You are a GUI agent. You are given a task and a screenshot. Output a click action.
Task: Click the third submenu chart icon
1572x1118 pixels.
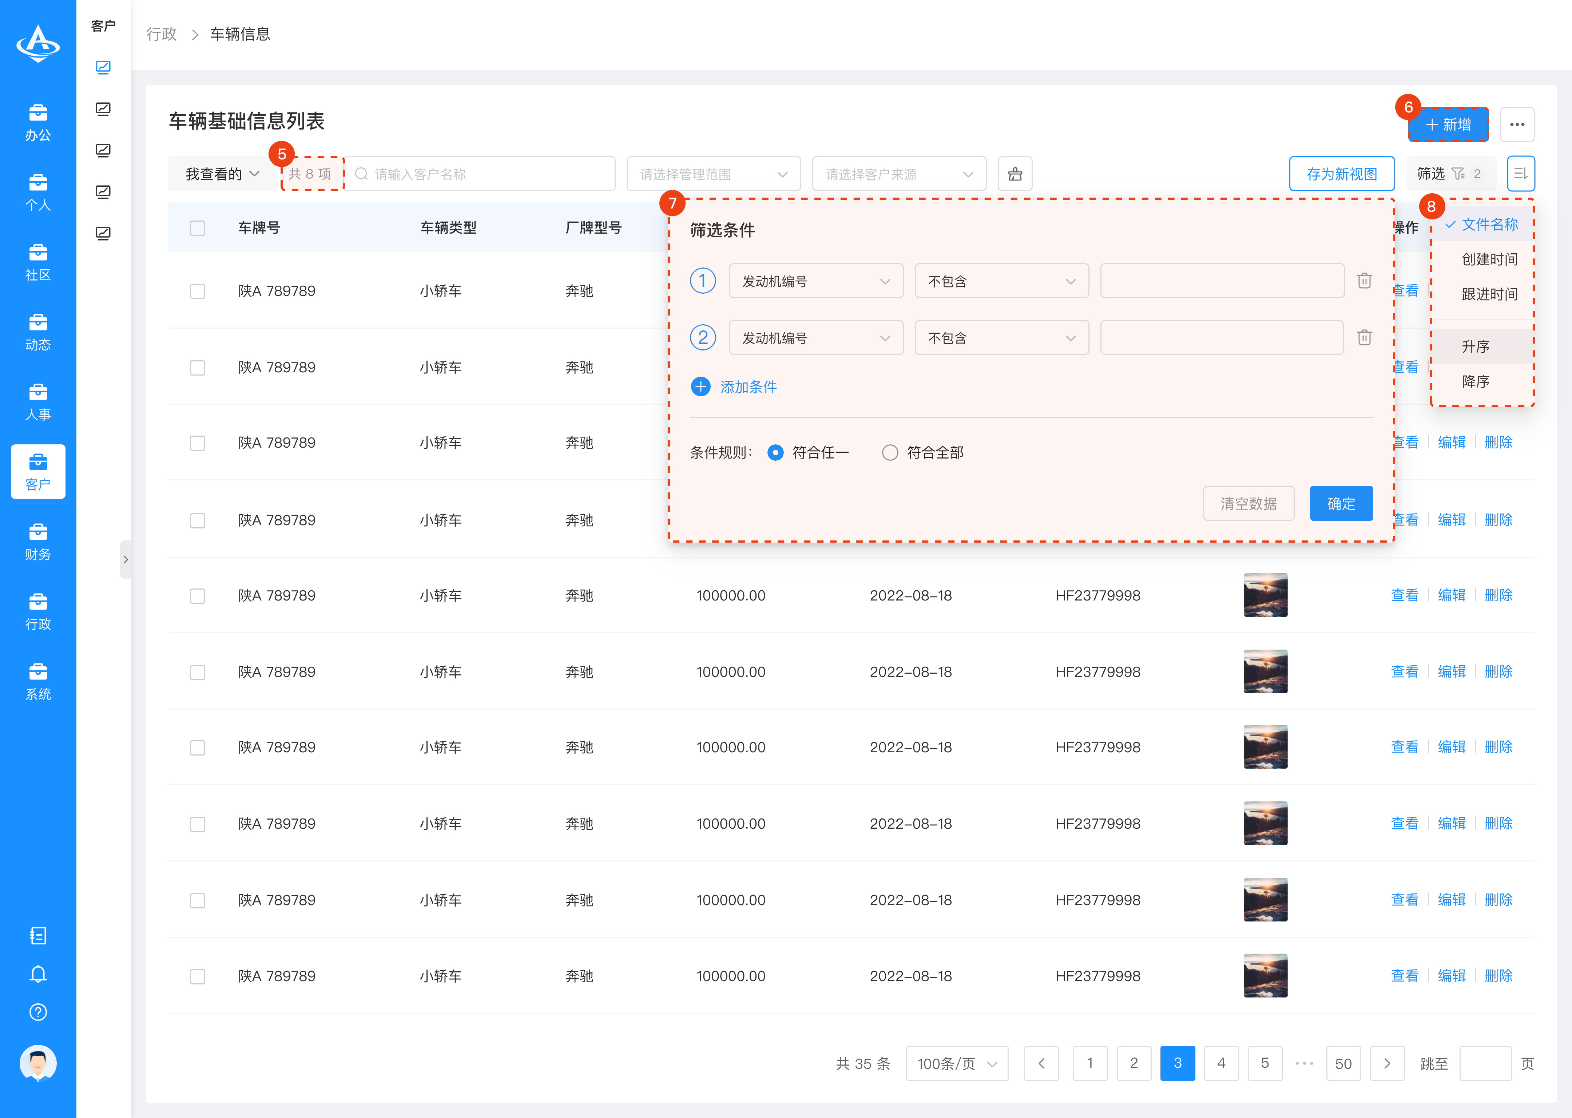click(x=103, y=150)
